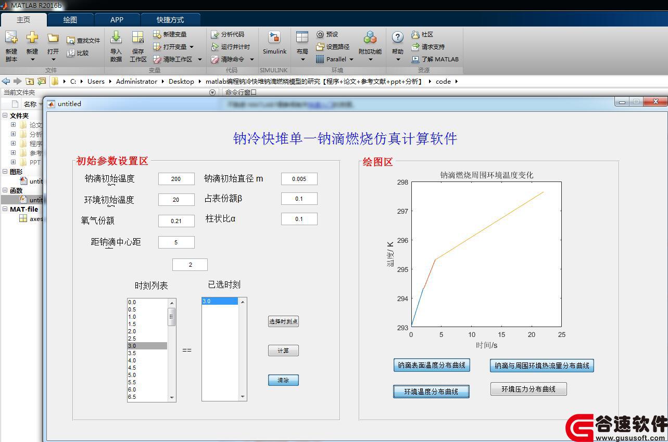Image resolution: width=668 pixels, height=442 pixels.
Task: Expand the PPT folder tree node
Action: (14, 162)
